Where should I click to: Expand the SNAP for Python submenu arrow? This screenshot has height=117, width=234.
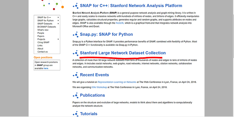point(58,21)
